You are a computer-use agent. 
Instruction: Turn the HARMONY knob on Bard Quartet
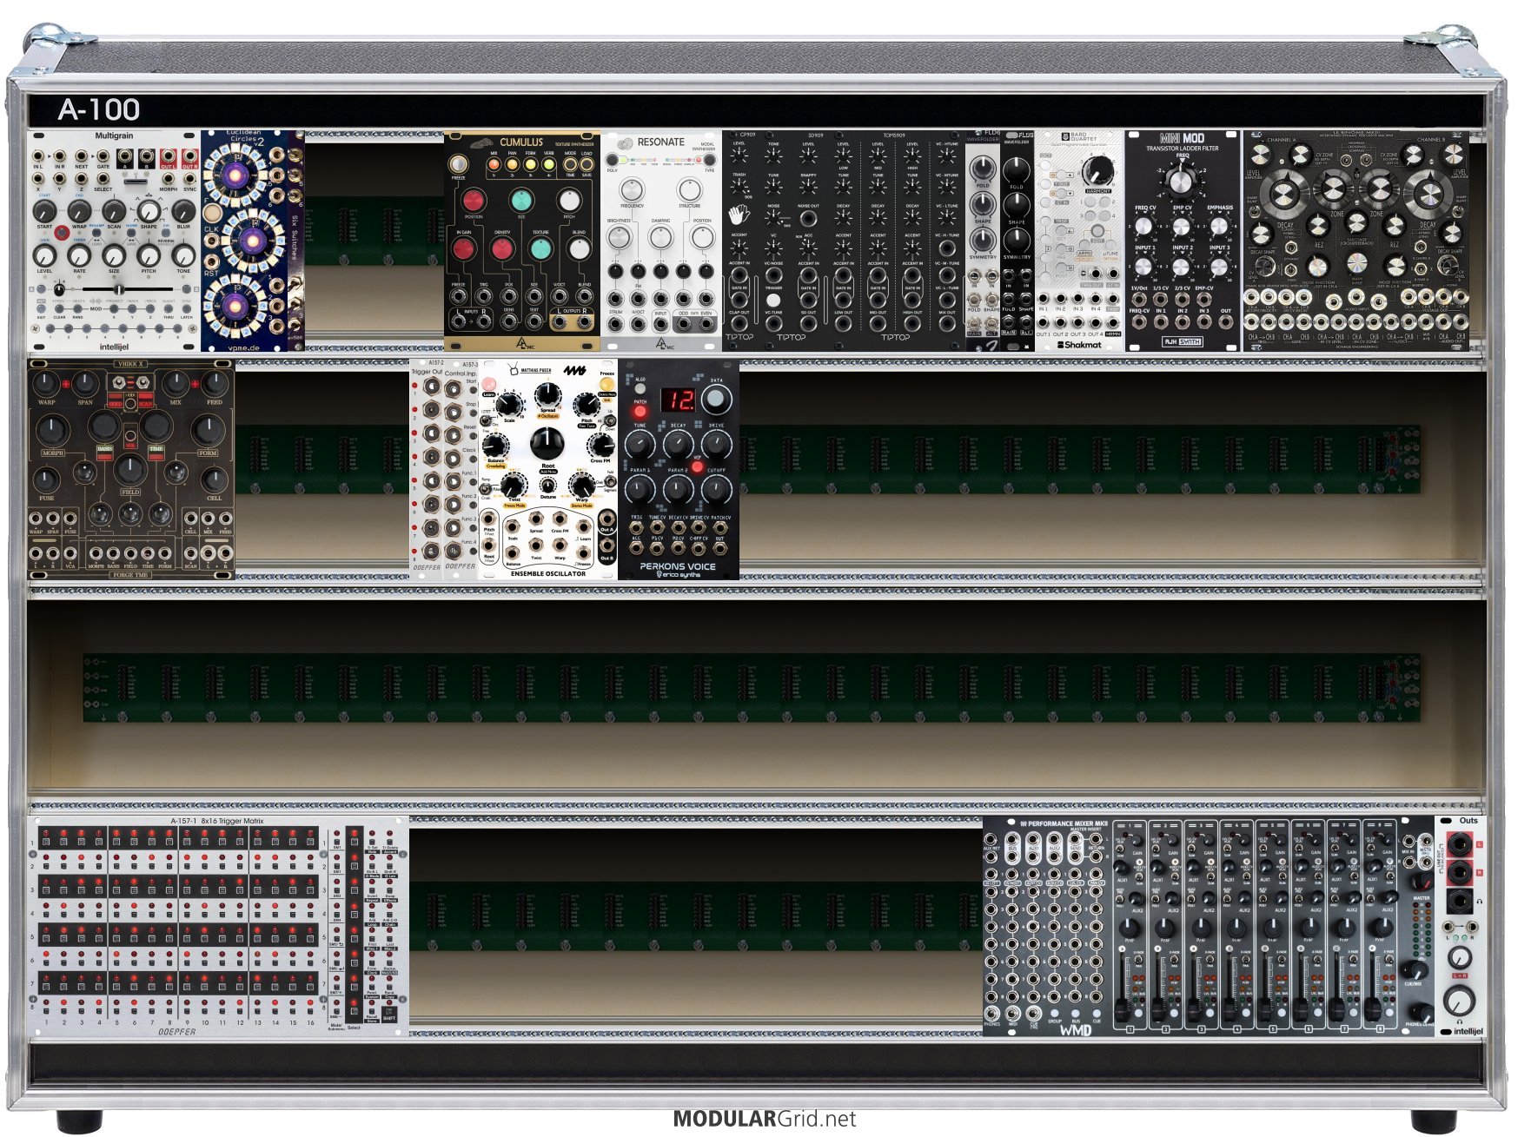pos(1099,170)
